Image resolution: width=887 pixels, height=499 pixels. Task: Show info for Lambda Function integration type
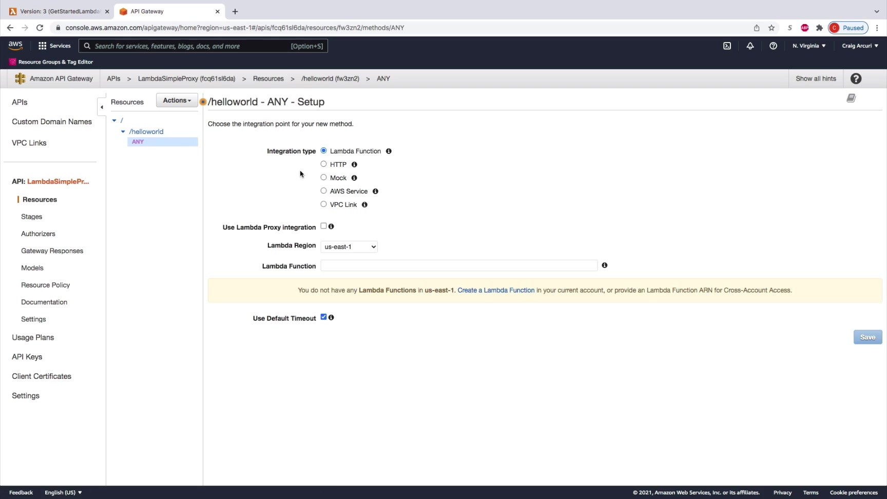(389, 151)
